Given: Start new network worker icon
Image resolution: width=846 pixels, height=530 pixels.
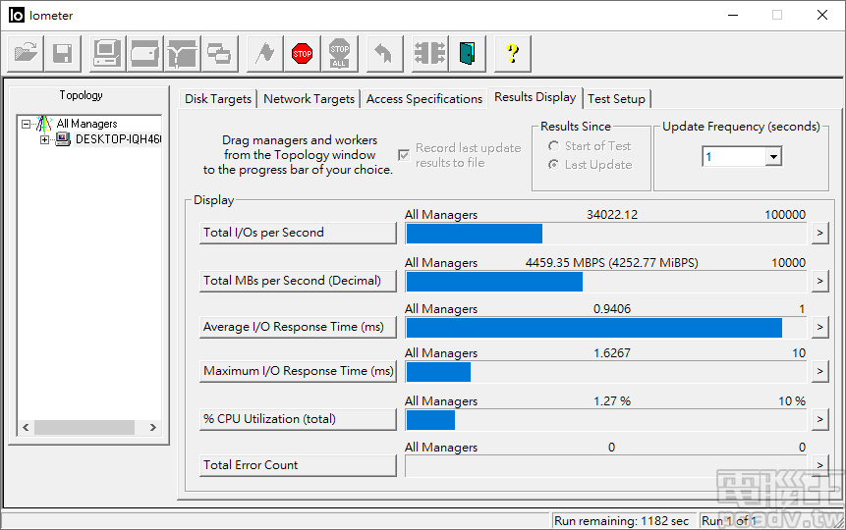Looking at the screenshot, I should (183, 53).
